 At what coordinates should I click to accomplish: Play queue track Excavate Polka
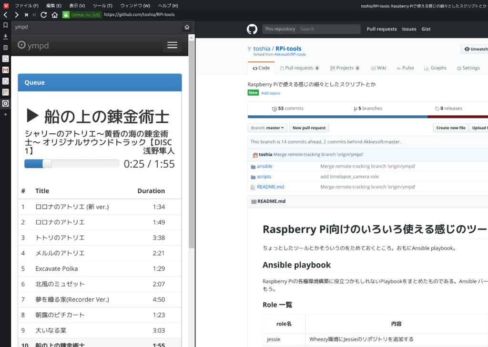click(100, 268)
